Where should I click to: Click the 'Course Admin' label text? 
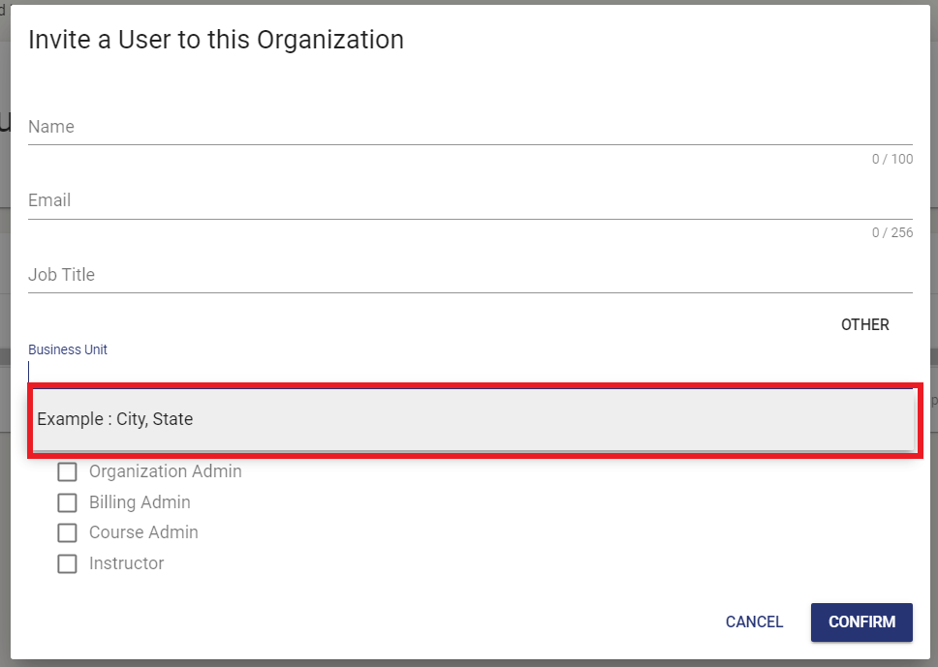point(143,532)
